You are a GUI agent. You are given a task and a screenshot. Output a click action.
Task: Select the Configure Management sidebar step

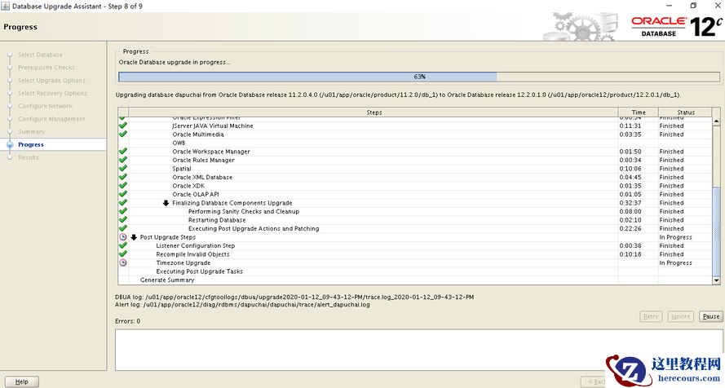click(x=51, y=119)
